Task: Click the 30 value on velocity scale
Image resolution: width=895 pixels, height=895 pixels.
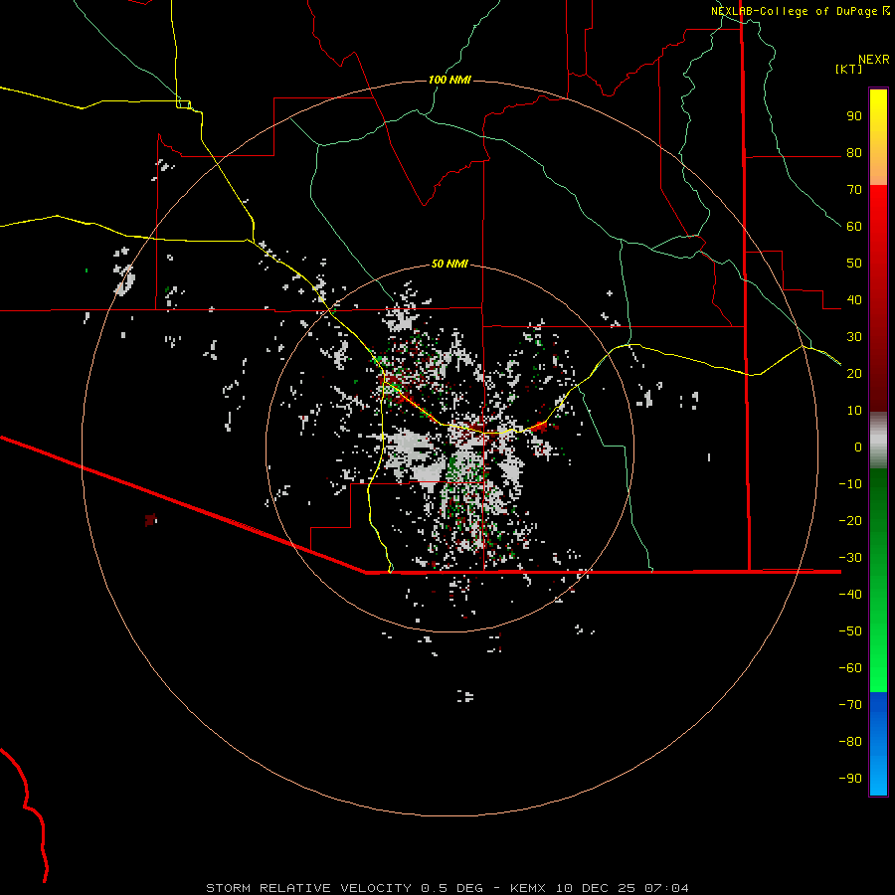Action: click(x=854, y=337)
